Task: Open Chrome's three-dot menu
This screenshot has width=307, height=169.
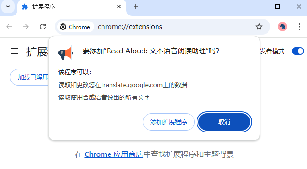Action: pos(299,27)
